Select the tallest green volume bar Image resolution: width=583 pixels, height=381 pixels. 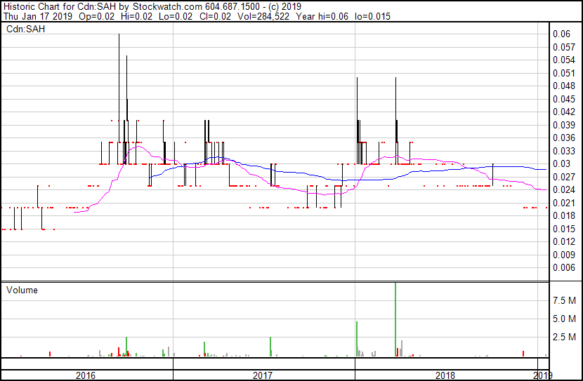396,319
